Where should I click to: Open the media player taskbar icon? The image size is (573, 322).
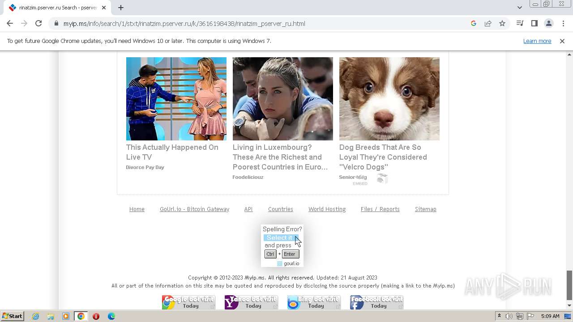pyautogui.click(x=66, y=316)
